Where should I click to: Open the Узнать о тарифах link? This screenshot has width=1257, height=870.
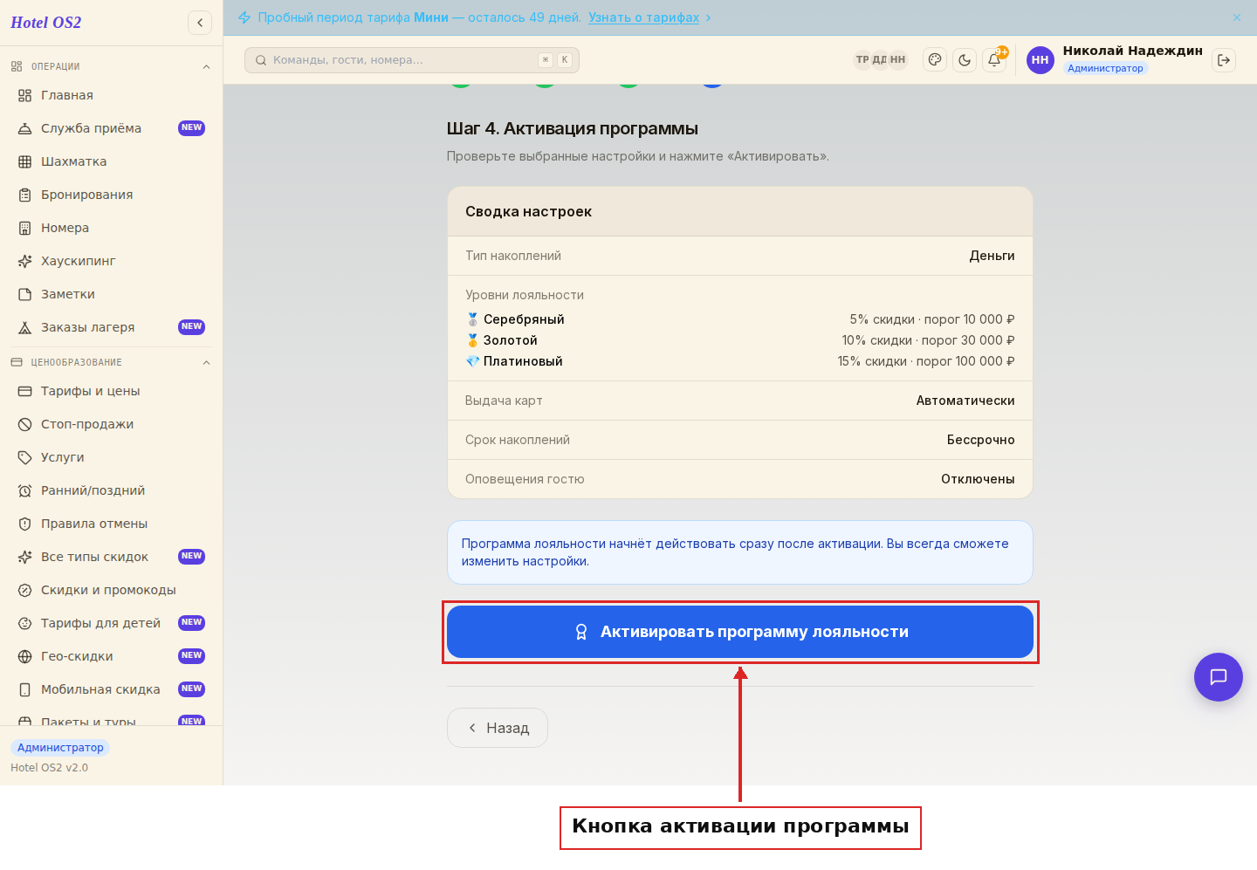pos(643,17)
